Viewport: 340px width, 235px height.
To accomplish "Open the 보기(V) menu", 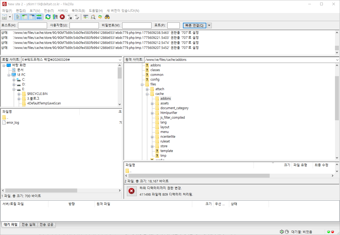I will point(35,11).
